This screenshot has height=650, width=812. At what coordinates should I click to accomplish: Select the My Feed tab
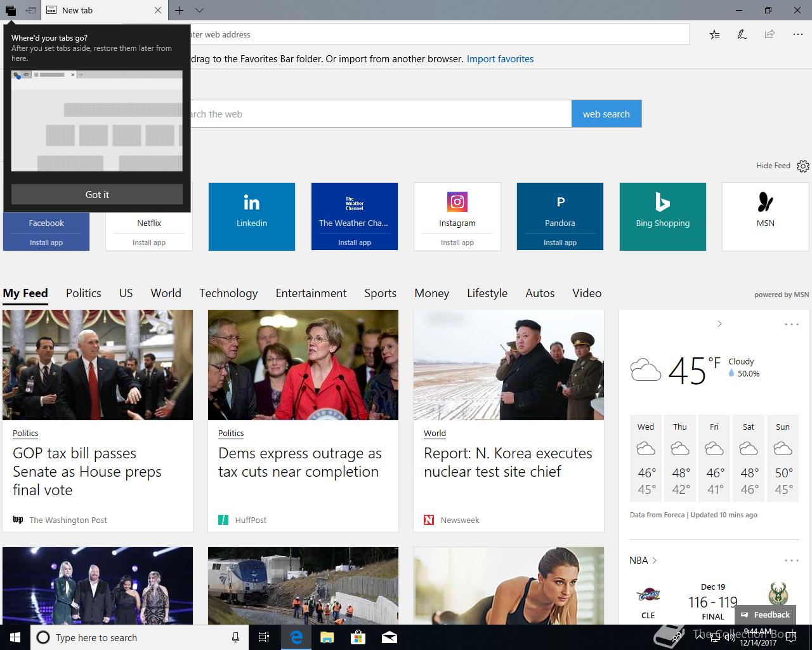coord(25,293)
